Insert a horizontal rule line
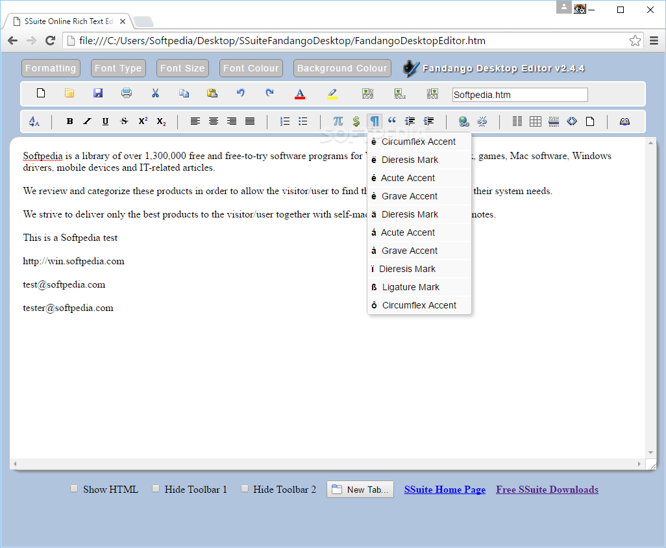 (x=554, y=121)
